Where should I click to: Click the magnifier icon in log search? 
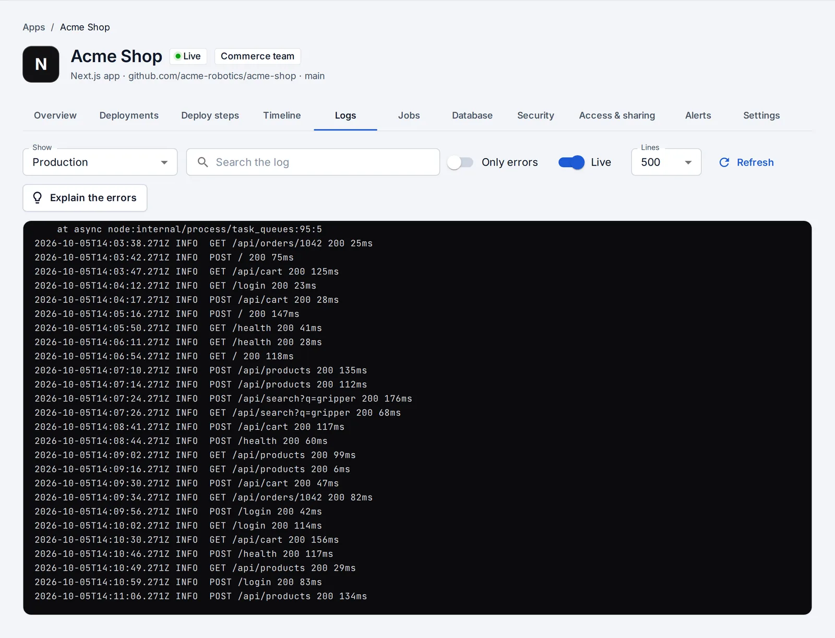(x=203, y=162)
